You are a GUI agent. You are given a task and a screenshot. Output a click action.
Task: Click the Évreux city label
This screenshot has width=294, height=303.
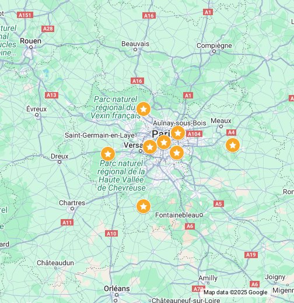click(x=37, y=109)
